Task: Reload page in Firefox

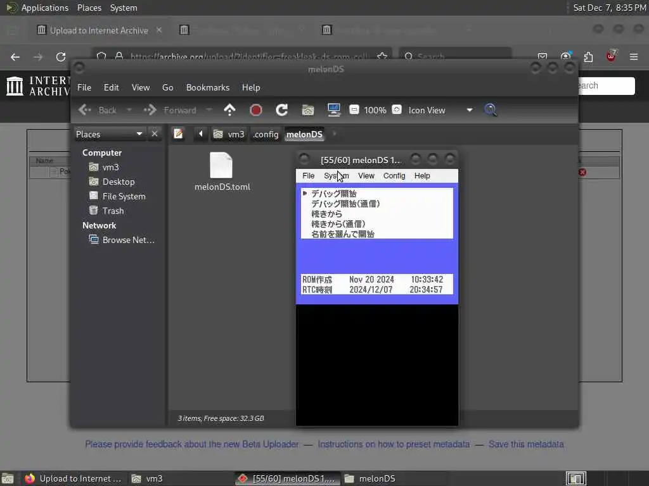Action: (x=61, y=57)
